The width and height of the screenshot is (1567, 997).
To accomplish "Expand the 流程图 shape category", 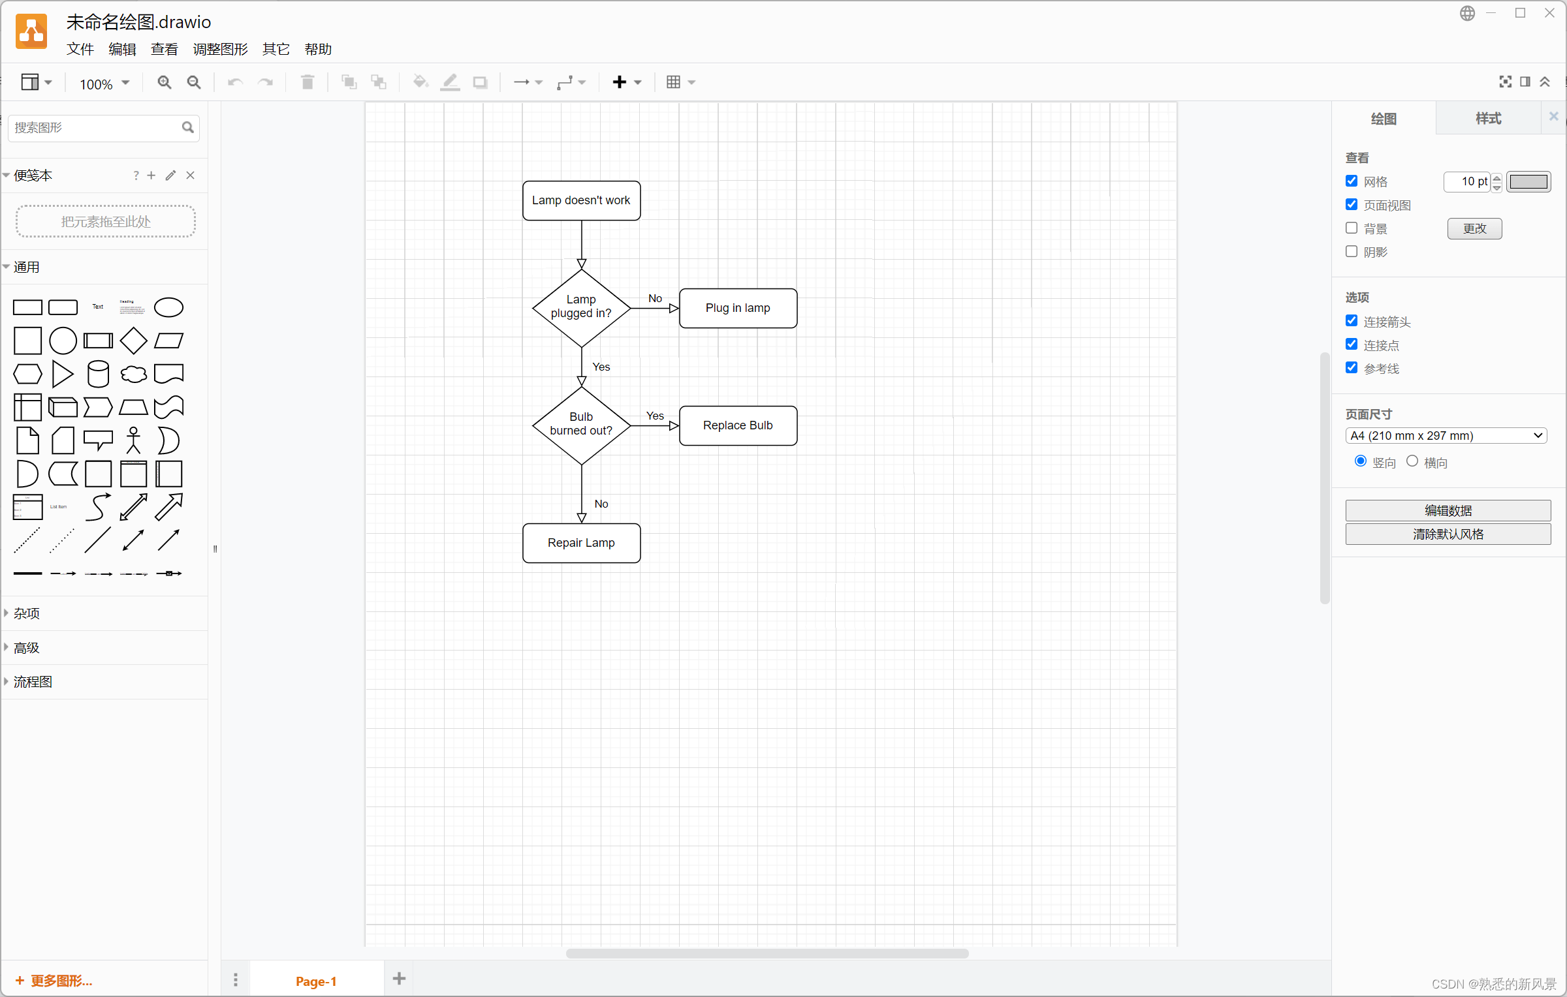I will coord(33,682).
